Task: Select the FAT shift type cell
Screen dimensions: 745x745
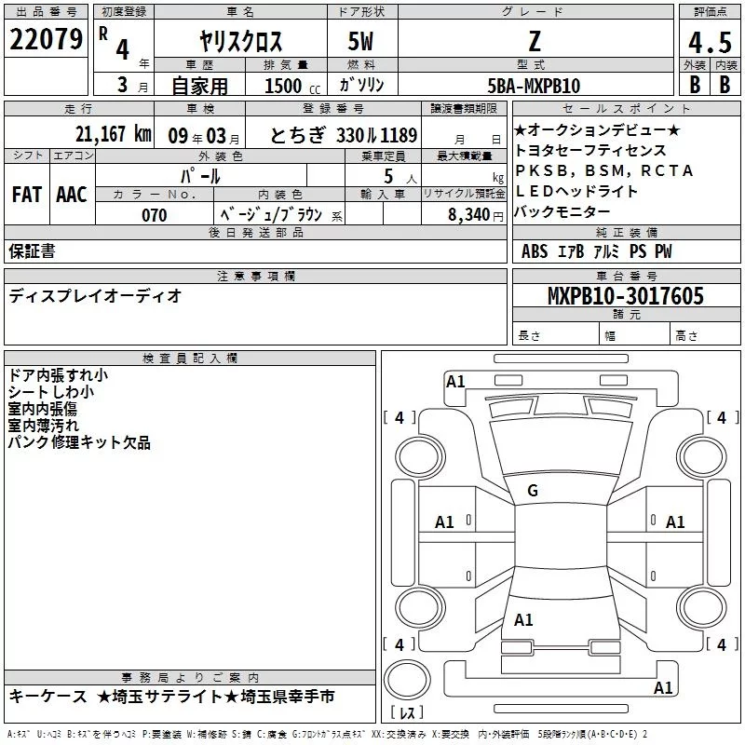Action: [x=26, y=194]
